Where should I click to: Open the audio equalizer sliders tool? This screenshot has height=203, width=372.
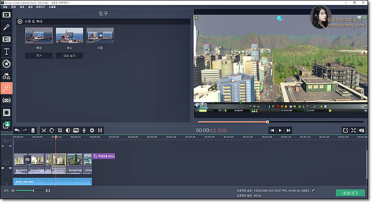coord(100,130)
